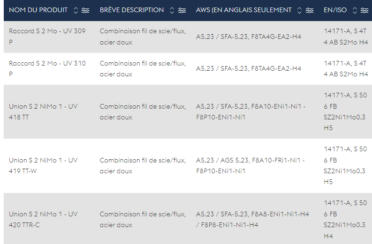
Task: Open product Raccord S 2 Mo - UV 309 P
Action: click(x=47, y=37)
